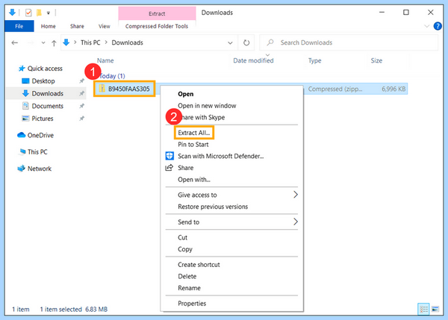The height and width of the screenshot is (320, 448).
Task: Choose Rename in the context menu
Action: click(189, 288)
